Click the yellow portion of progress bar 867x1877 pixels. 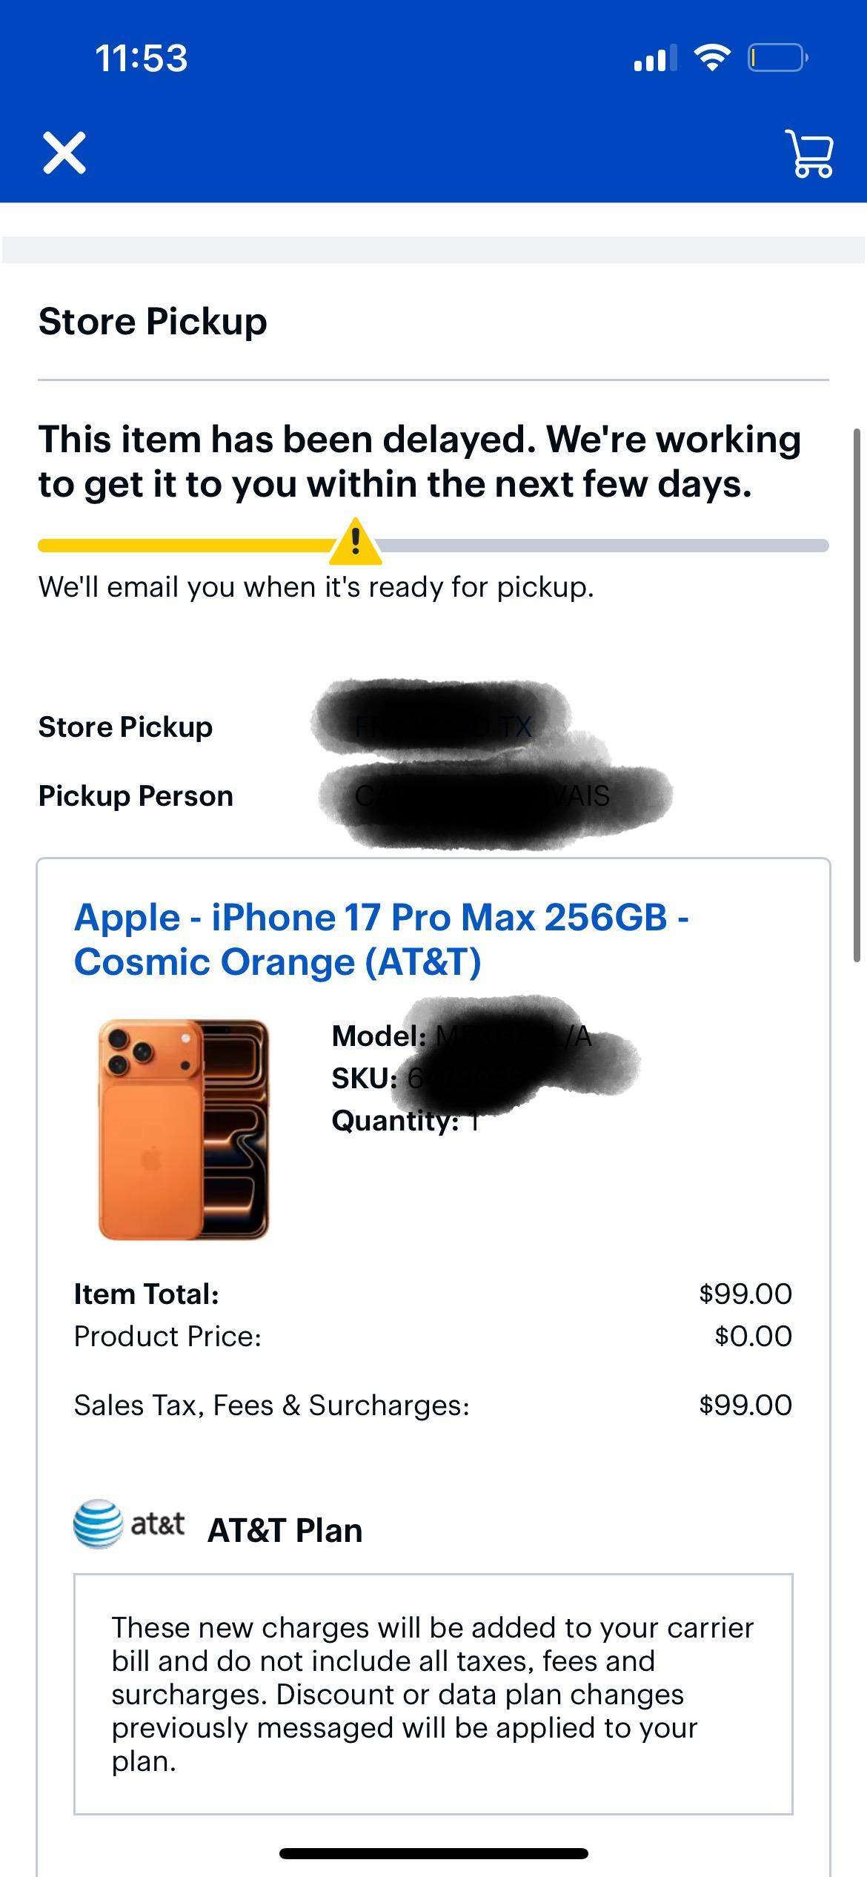(x=185, y=546)
